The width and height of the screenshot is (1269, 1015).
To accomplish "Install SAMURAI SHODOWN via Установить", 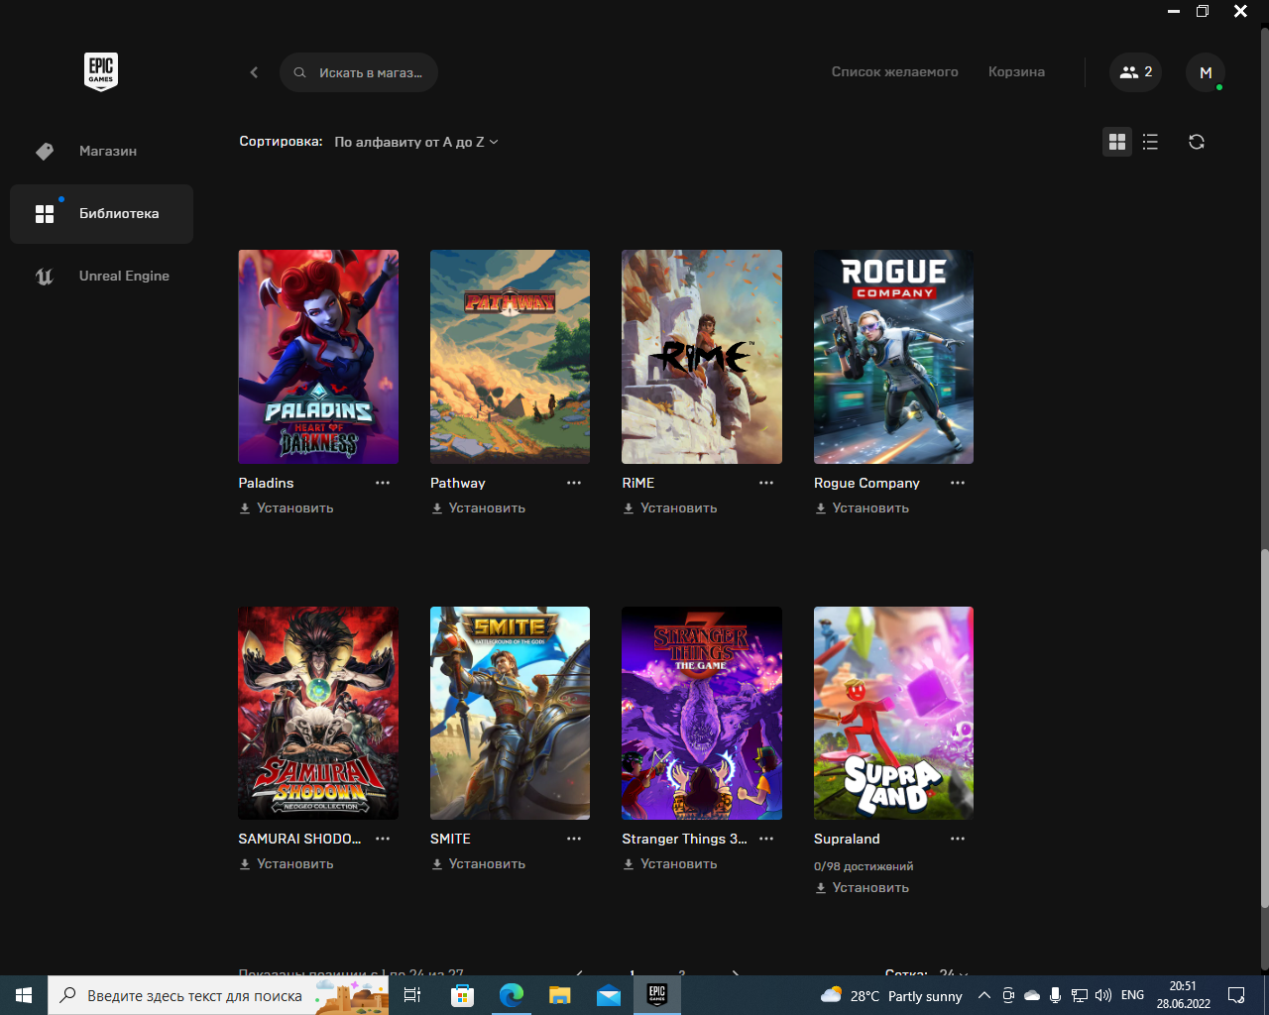I will click(287, 863).
